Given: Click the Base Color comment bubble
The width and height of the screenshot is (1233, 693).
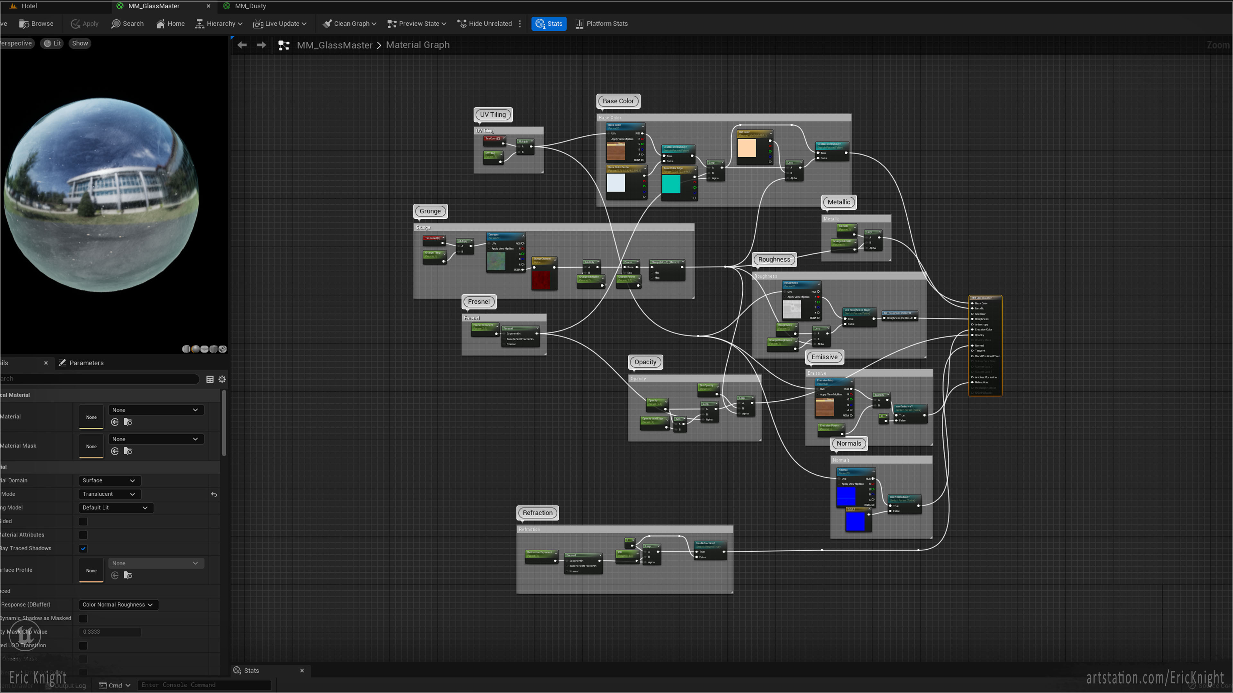Looking at the screenshot, I should [618, 101].
